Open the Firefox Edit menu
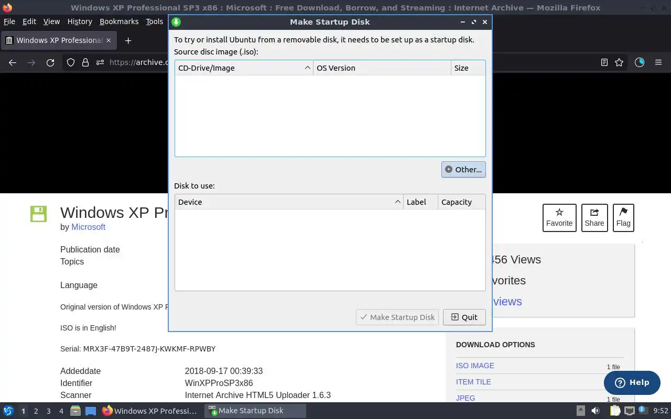The width and height of the screenshot is (671, 419). point(29,21)
